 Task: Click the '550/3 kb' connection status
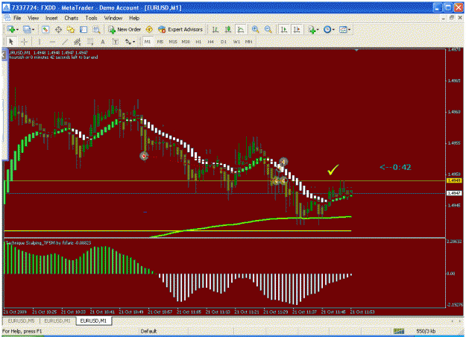(426, 331)
